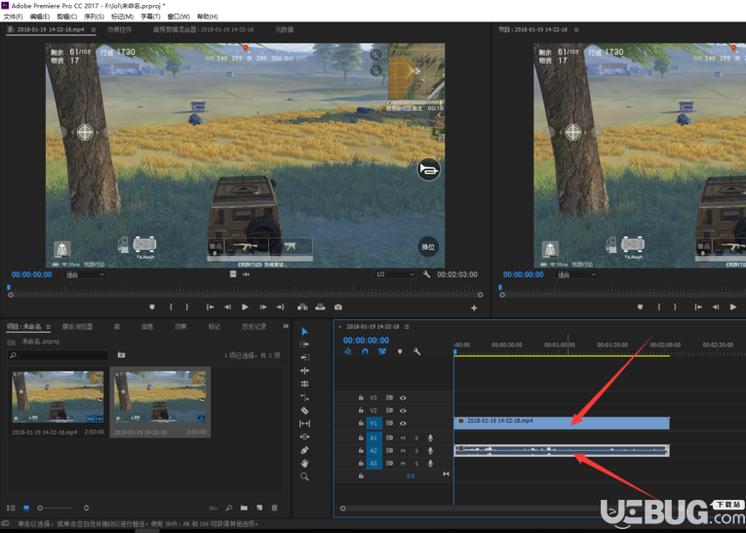Select the Slide tool
Image resolution: width=746 pixels, height=533 pixels.
coord(304,436)
